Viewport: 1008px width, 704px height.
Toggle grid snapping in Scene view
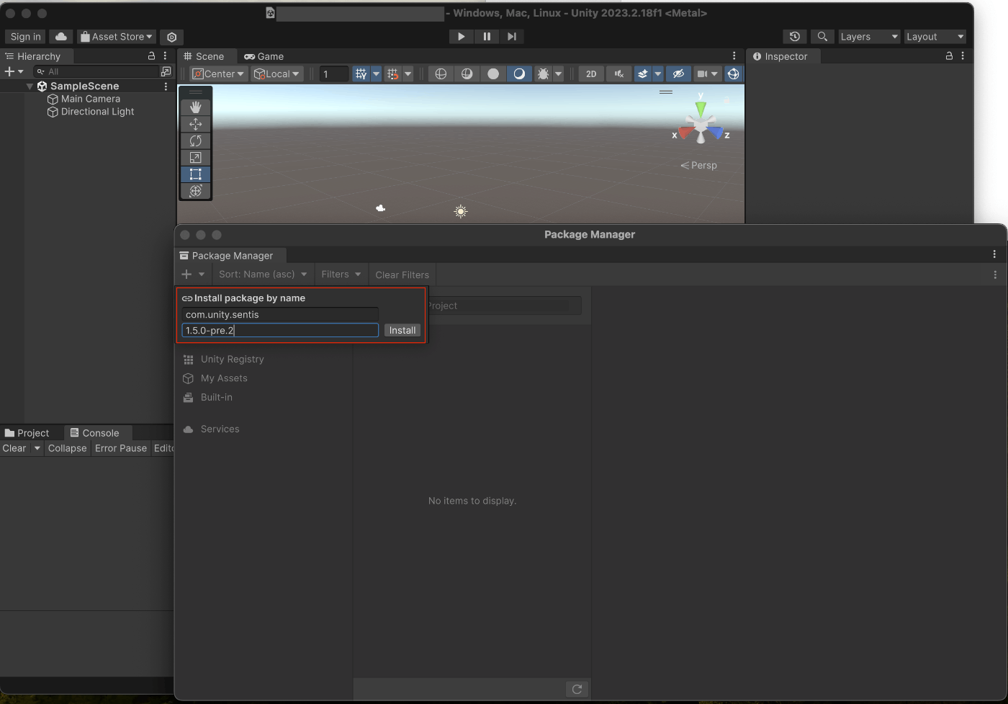click(392, 74)
